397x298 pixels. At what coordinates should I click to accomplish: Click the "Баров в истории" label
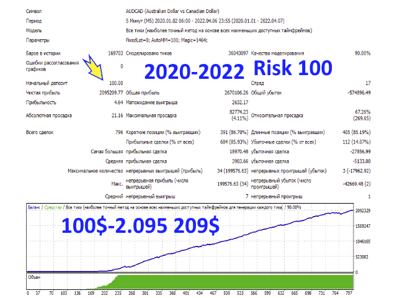[43, 53]
